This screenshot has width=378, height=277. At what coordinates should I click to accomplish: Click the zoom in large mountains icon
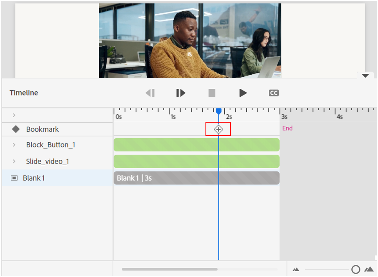point(369,269)
